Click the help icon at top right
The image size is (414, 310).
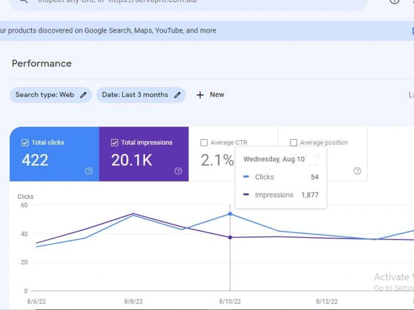point(394,1)
